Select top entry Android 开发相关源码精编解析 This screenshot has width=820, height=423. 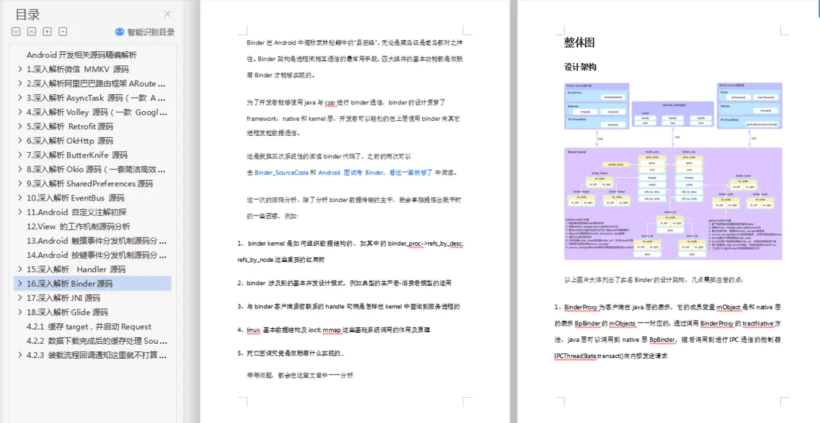81,55
